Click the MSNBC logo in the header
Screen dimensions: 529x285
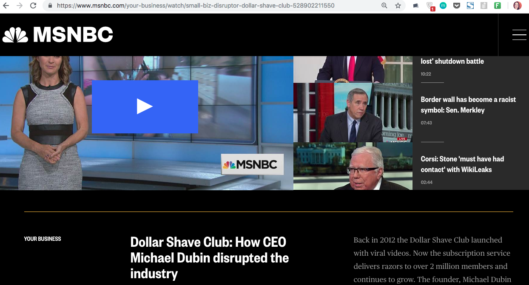58,34
